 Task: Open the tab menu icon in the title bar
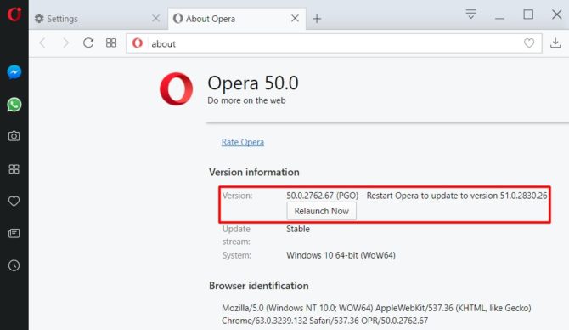471,14
